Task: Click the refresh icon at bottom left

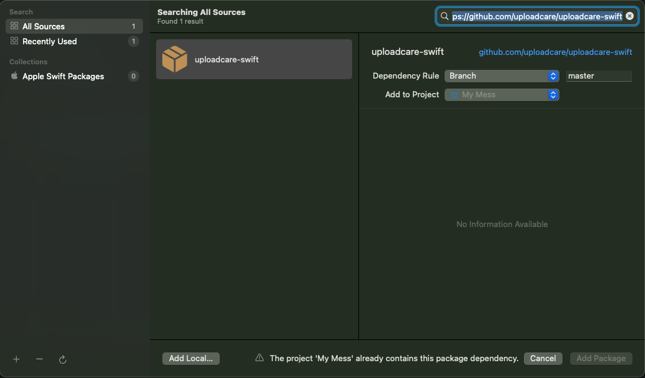Action: pyautogui.click(x=62, y=359)
